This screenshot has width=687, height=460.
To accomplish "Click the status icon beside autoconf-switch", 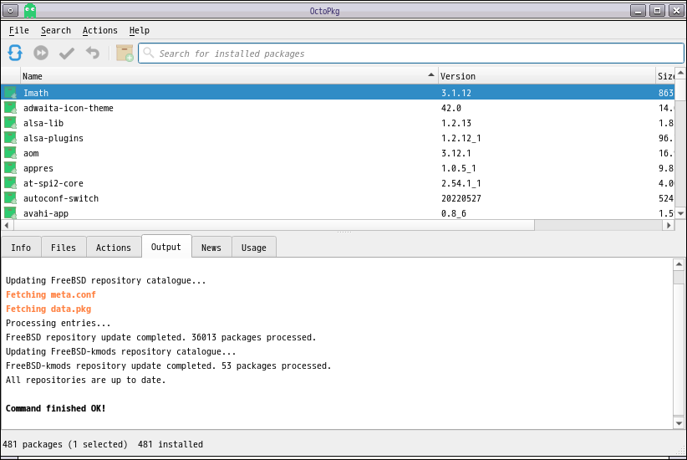I will click(10, 198).
